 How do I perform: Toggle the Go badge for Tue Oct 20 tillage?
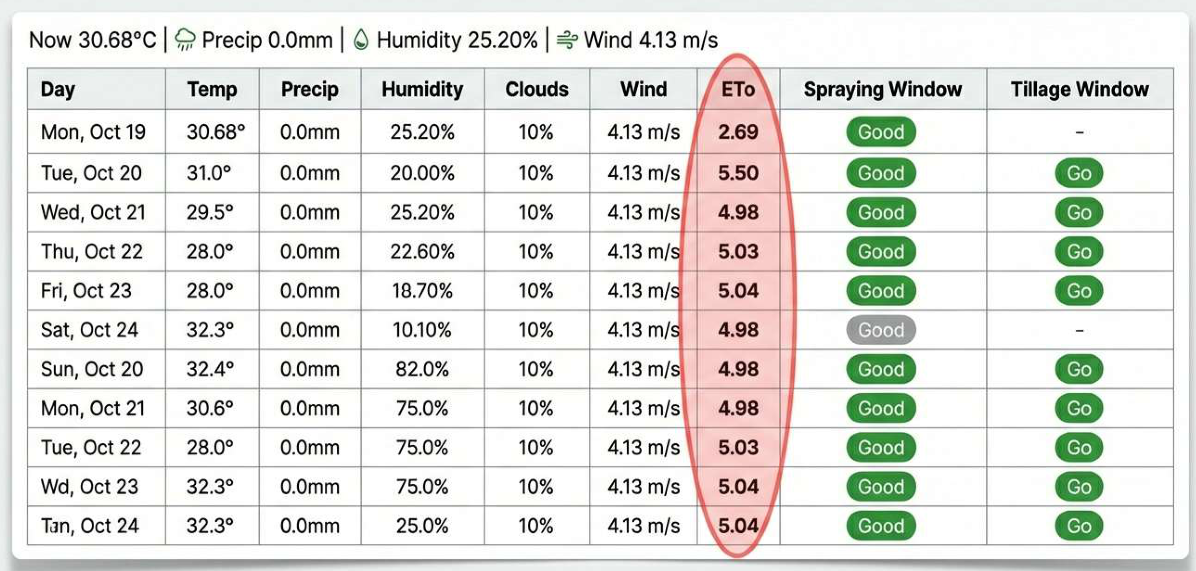click(x=1078, y=173)
